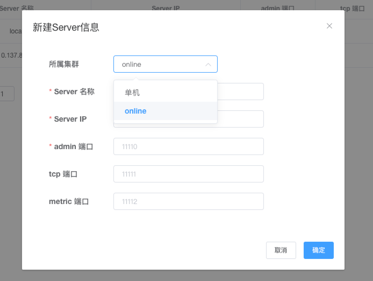Screen dimensions: 373x281
Task: Select page 1 in the pagination control
Action: tap(7, 94)
